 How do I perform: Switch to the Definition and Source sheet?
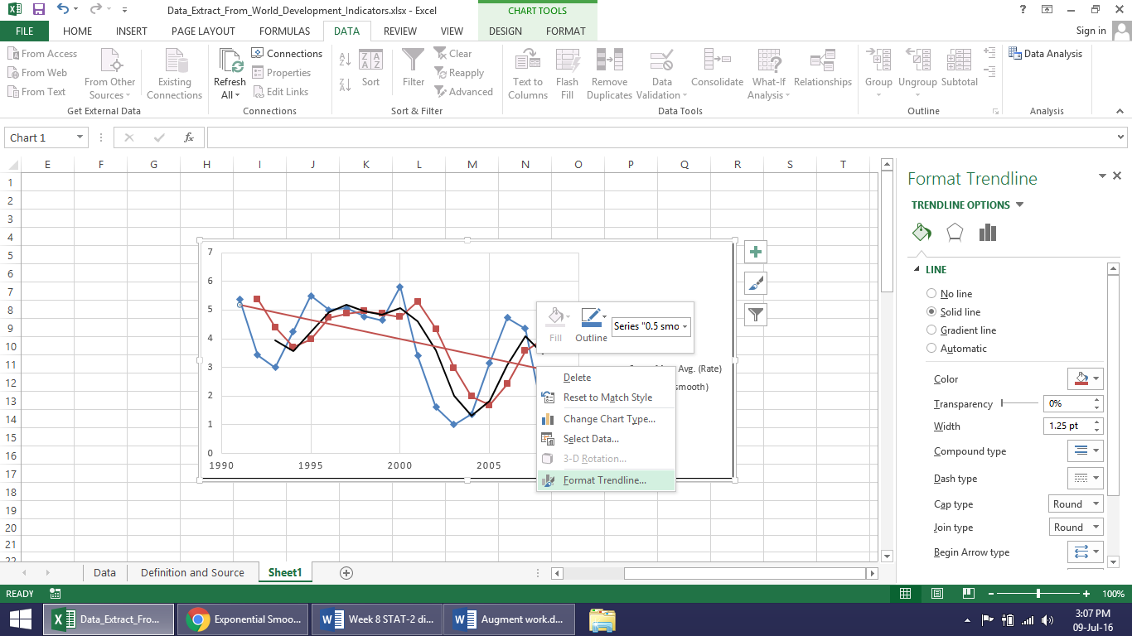click(192, 573)
